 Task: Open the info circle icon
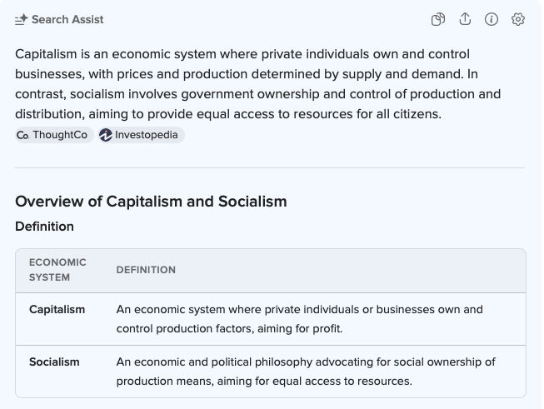pyautogui.click(x=492, y=19)
